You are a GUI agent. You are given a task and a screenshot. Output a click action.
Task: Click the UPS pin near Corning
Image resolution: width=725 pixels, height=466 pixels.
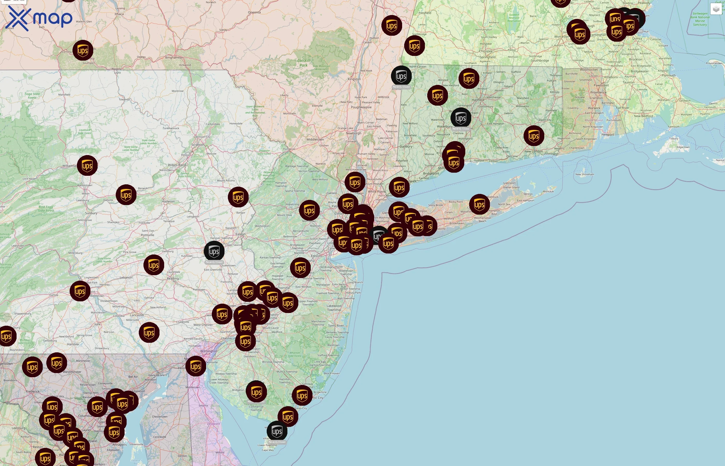pyautogui.click(x=83, y=51)
